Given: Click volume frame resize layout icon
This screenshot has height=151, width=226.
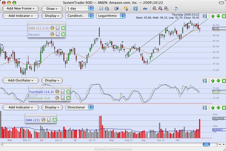Looking at the screenshot, I should coord(205,107).
